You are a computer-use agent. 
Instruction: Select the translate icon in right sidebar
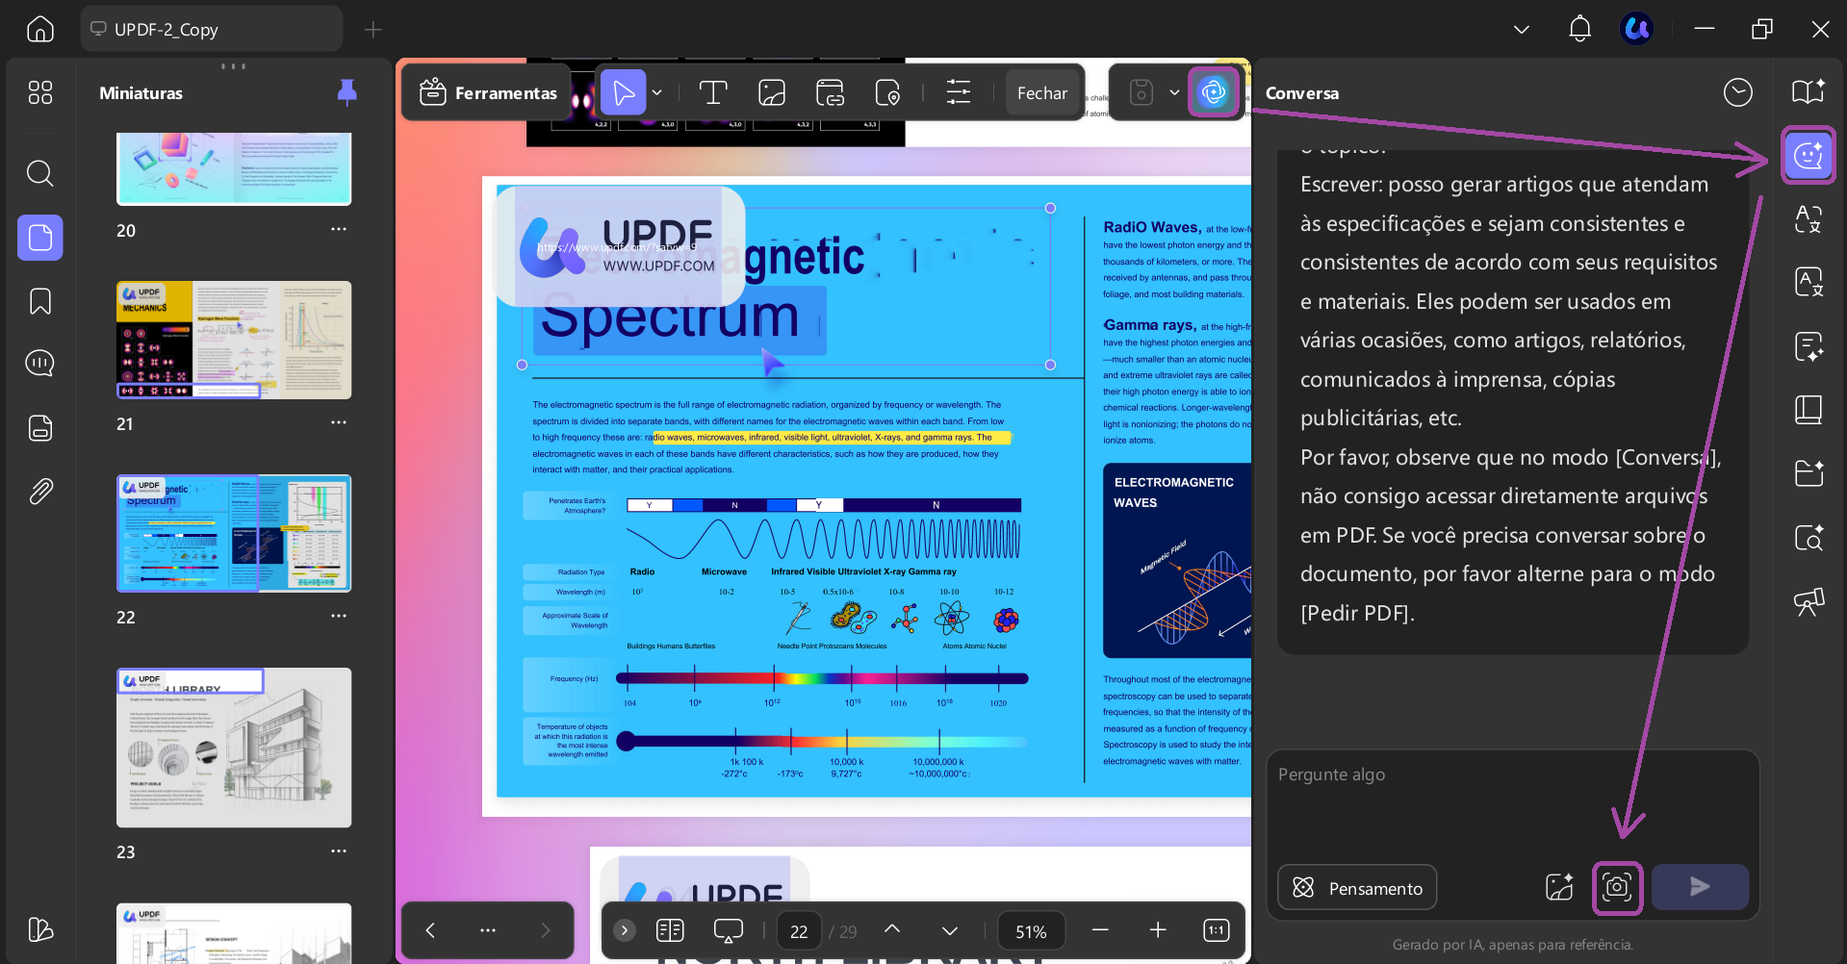pyautogui.click(x=1809, y=219)
